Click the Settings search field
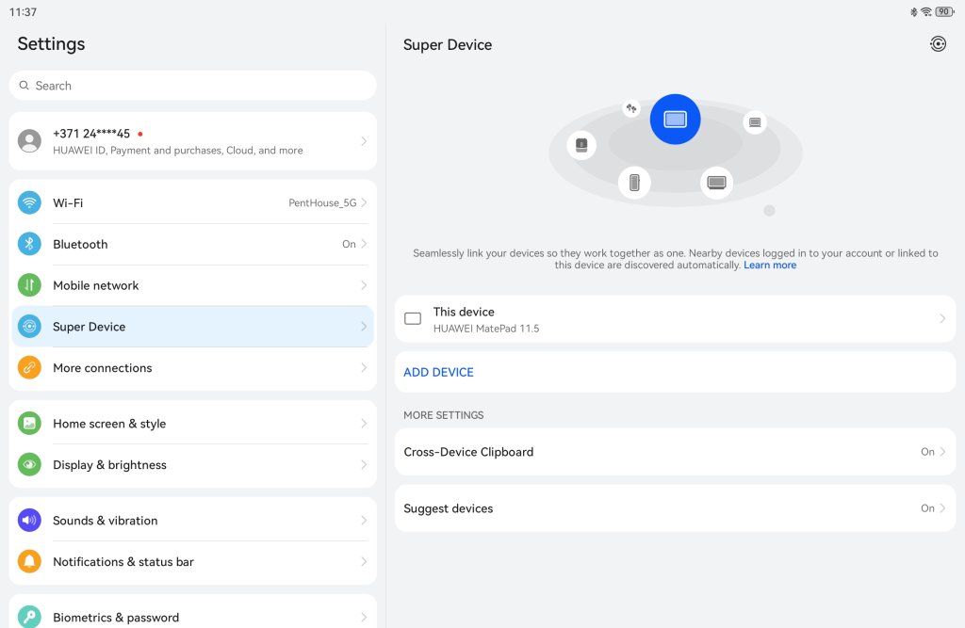 (192, 86)
